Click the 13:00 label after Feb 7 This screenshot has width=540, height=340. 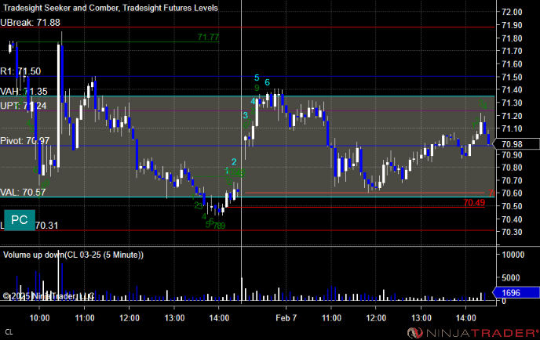421,318
